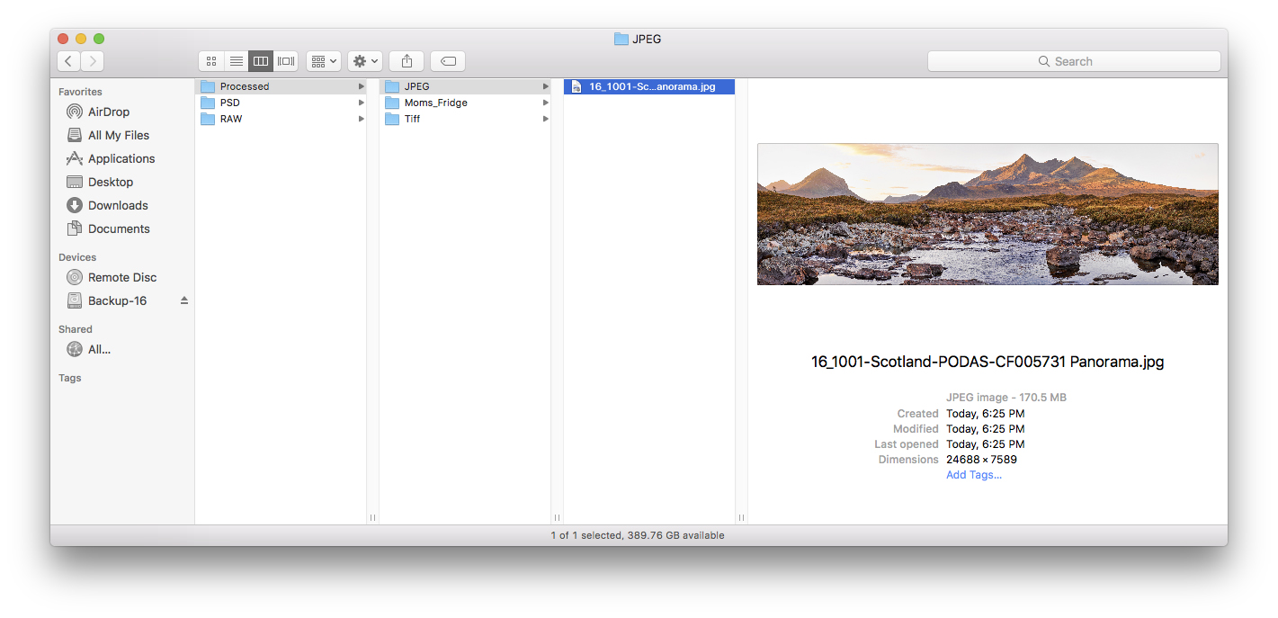Switch to list view in toolbar

236,61
